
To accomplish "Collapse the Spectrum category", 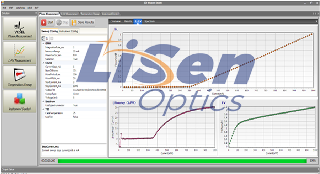I will coord(43,101).
